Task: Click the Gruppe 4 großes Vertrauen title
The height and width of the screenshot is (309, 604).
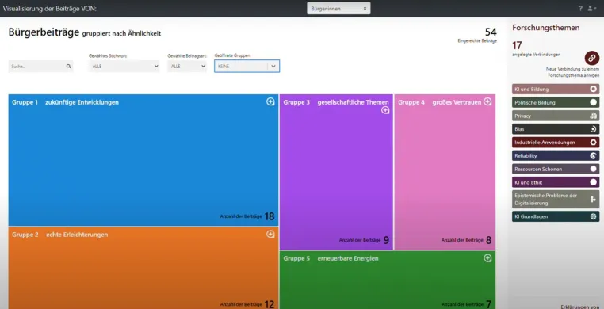Action: [x=439, y=102]
